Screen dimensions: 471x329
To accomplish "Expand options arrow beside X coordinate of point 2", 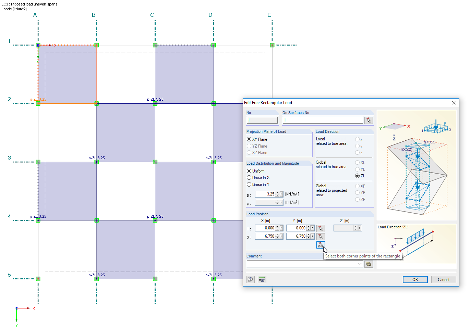I will click(281, 236).
